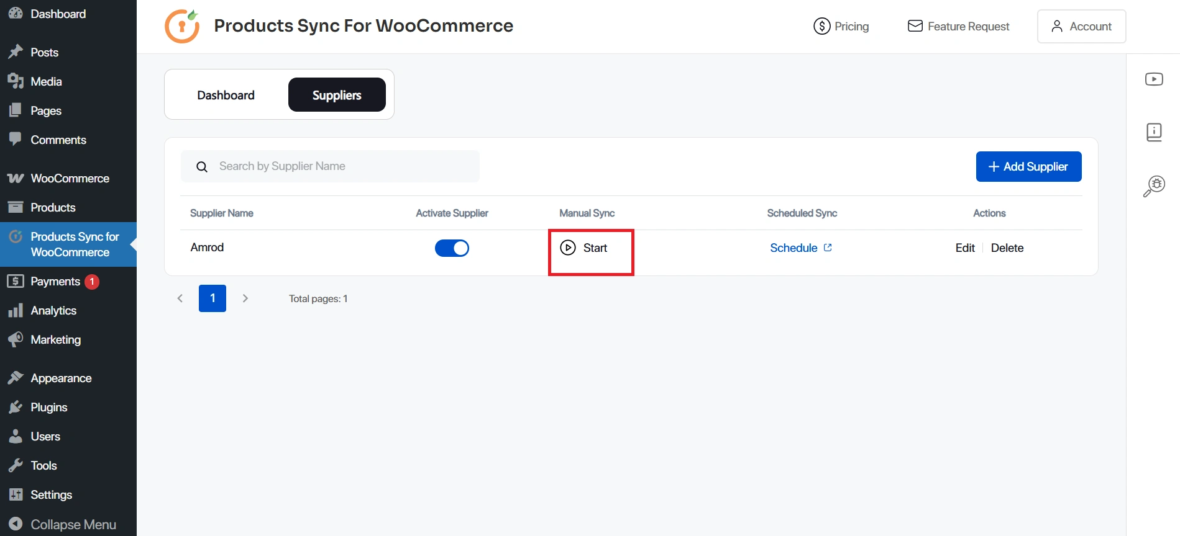The image size is (1180, 536).
Task: Open the Feature Request link text
Action: [x=969, y=26]
